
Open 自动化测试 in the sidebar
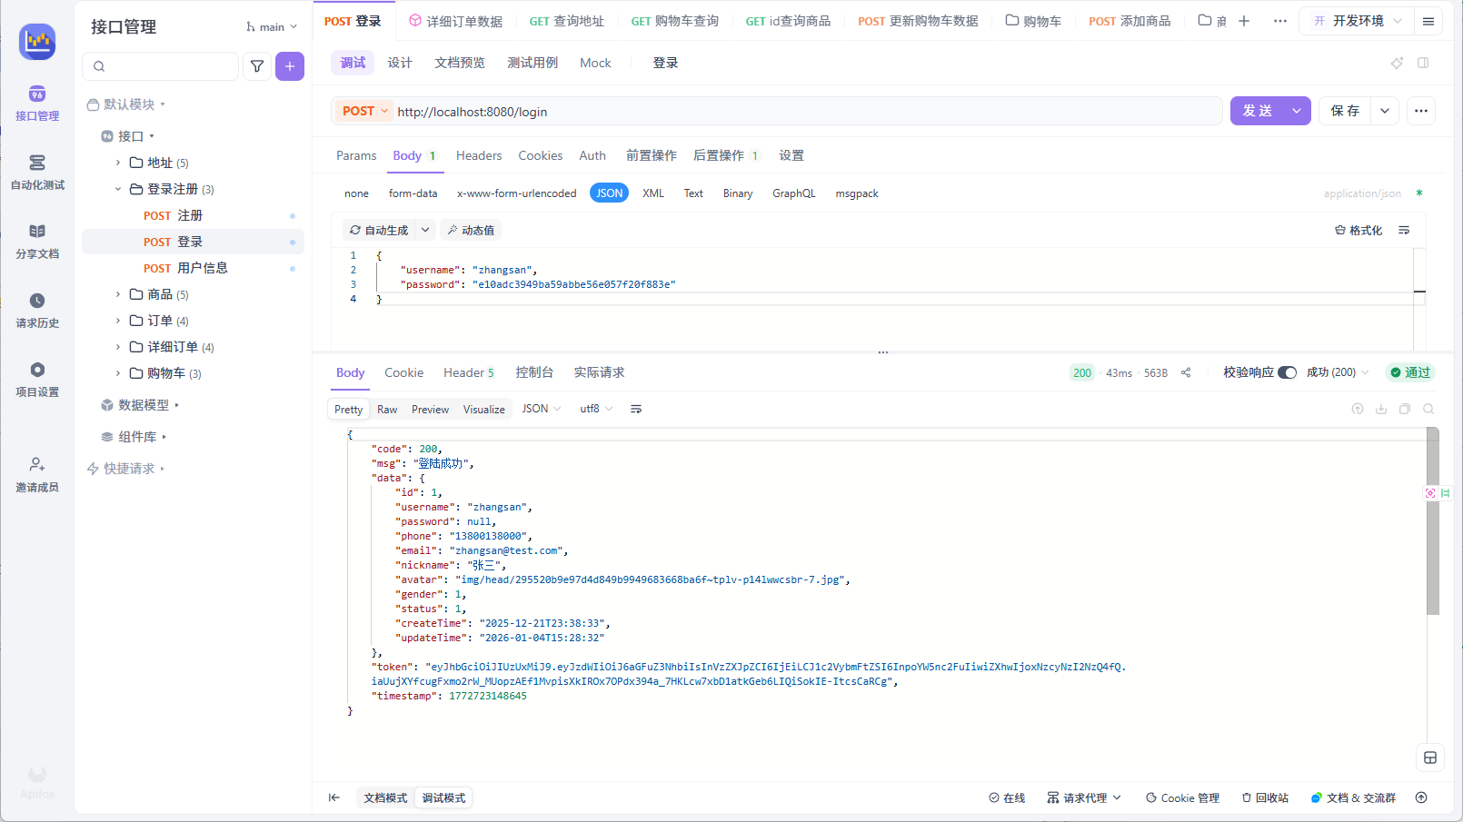[37, 173]
